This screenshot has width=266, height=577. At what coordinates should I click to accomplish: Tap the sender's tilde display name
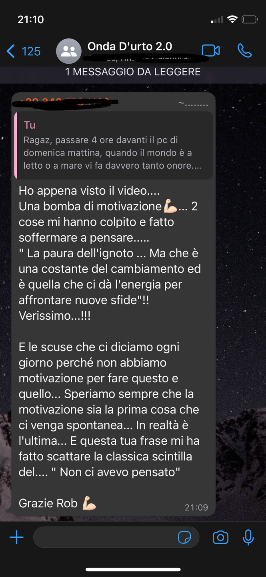(193, 104)
